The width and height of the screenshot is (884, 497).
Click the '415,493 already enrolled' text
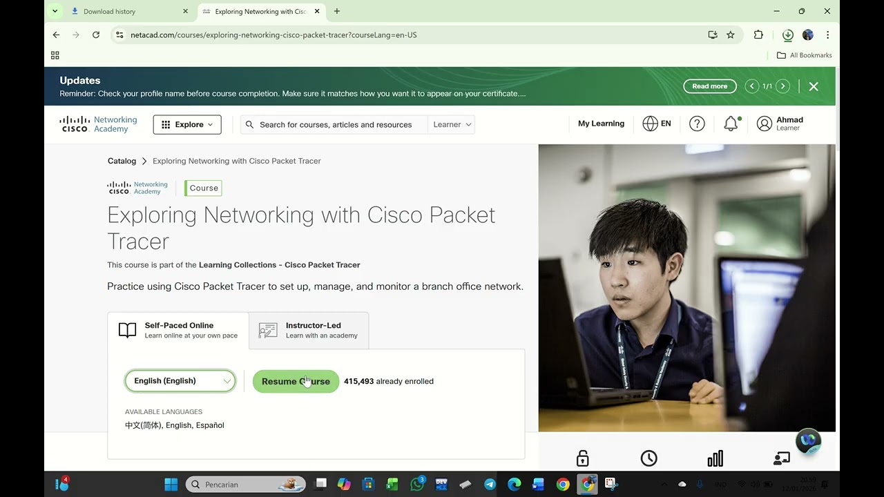click(389, 381)
